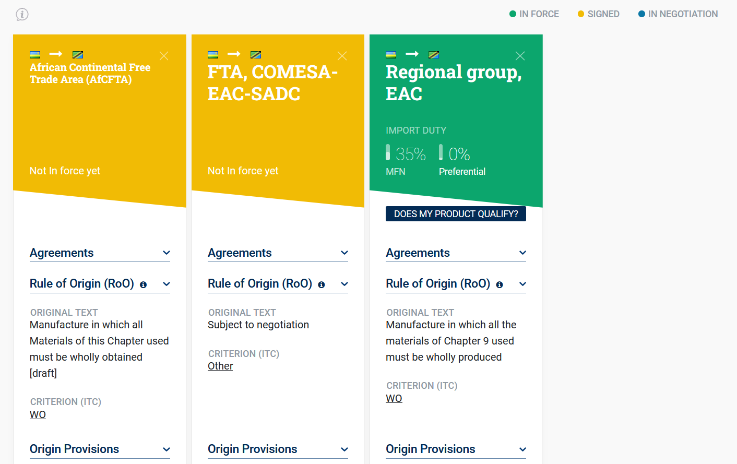Close the Regional group, EAC card
This screenshot has height=464, width=737.
point(520,56)
